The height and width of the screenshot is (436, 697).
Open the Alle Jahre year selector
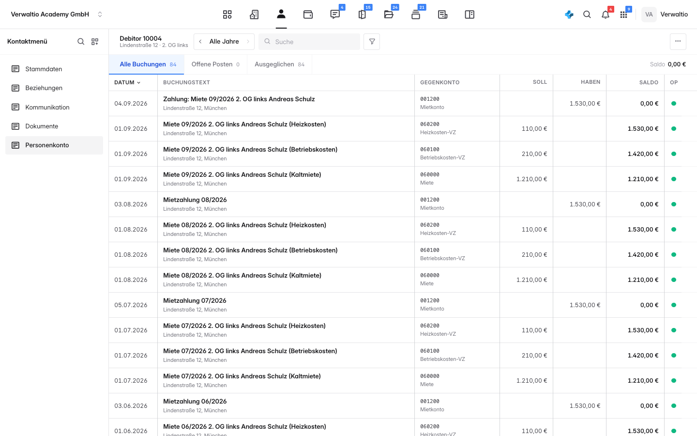point(224,42)
